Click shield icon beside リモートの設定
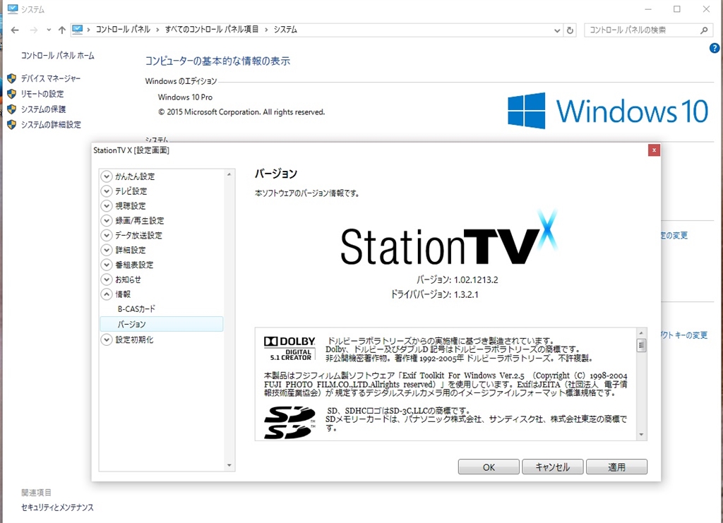Screen dimensions: 723x523 point(12,94)
